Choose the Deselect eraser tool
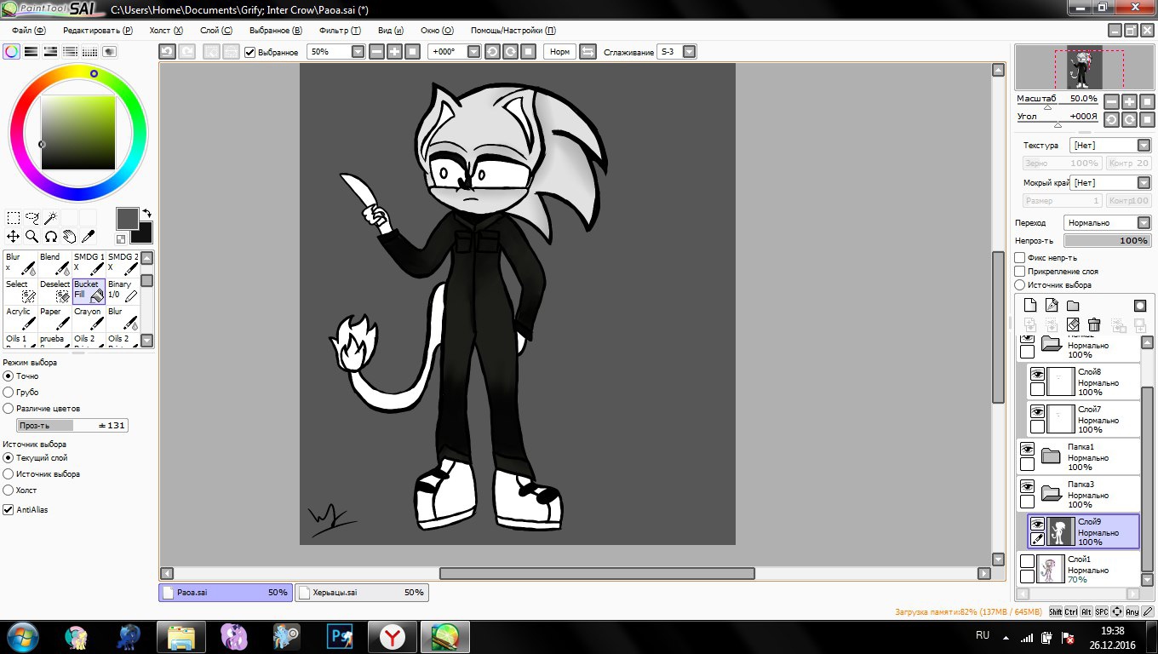This screenshot has height=654, width=1158. [54, 291]
